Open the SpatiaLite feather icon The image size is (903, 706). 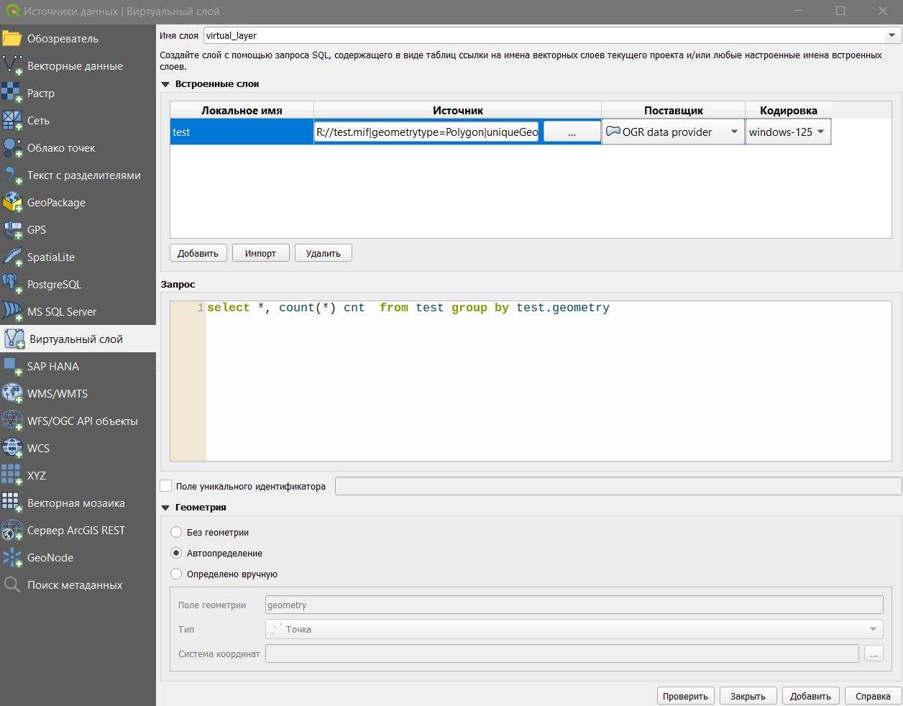point(12,257)
